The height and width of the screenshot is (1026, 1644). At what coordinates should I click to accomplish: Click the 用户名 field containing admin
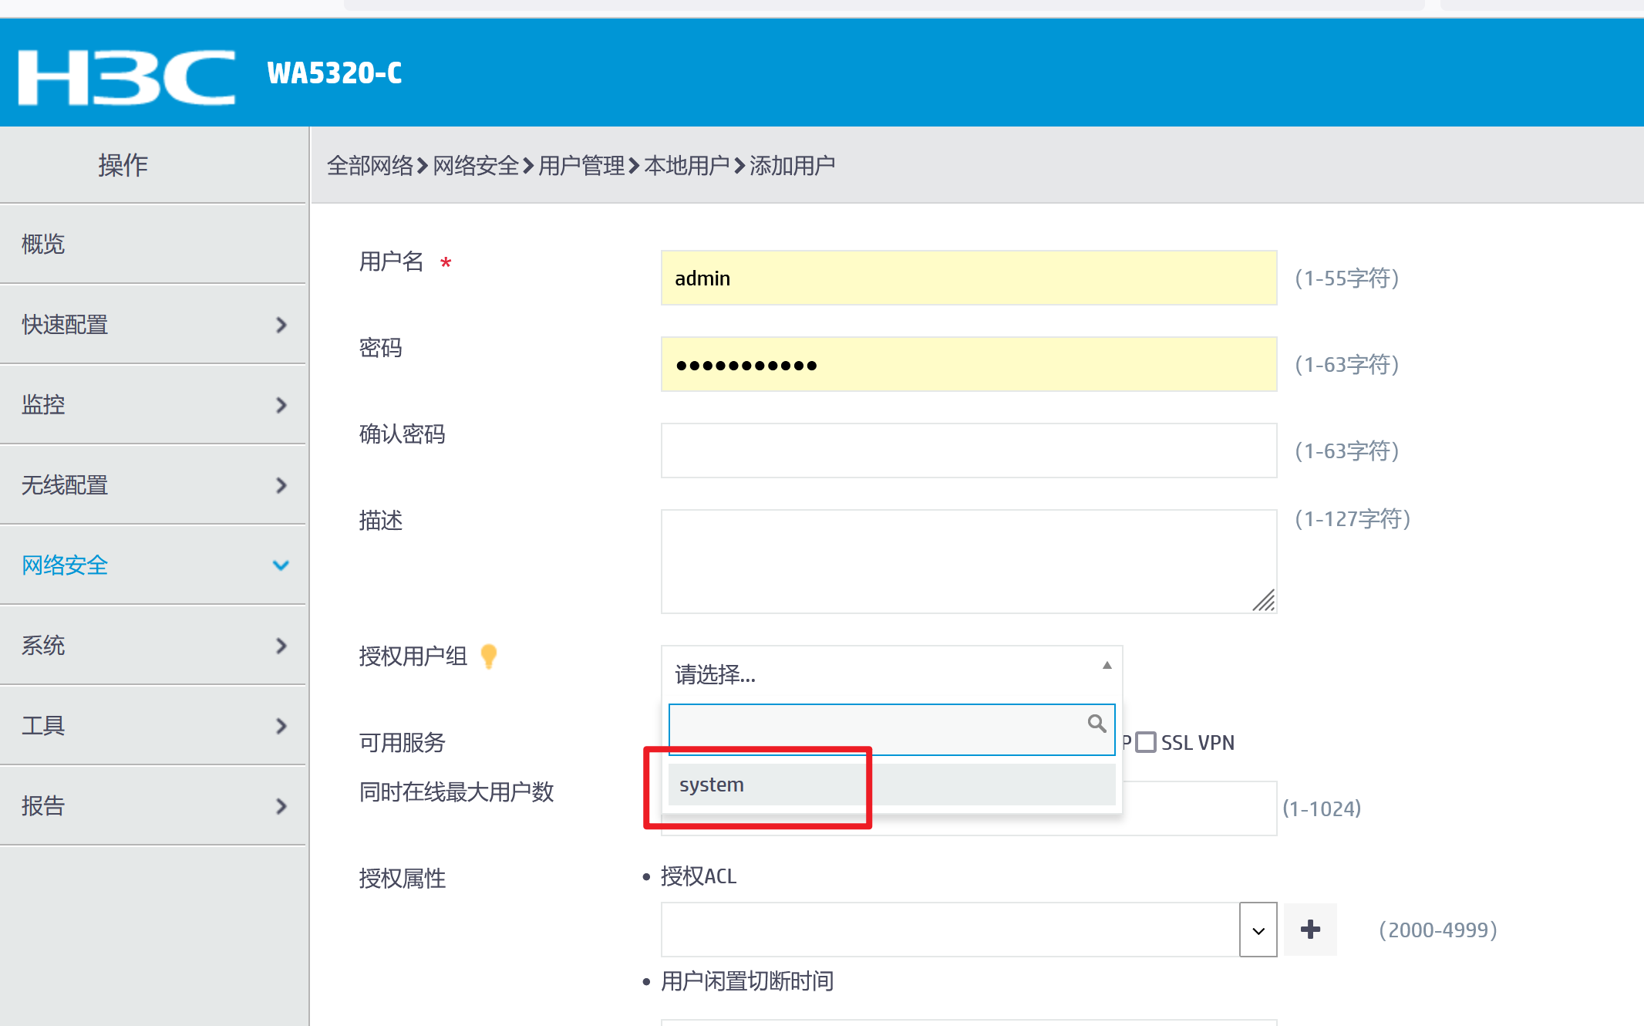tap(969, 278)
